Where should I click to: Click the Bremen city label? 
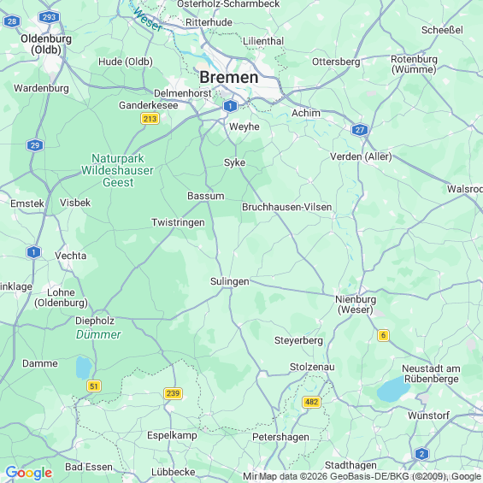point(229,77)
